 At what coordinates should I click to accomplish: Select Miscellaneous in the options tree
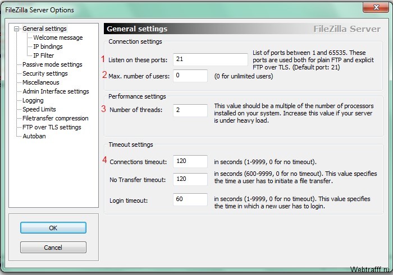click(x=41, y=82)
